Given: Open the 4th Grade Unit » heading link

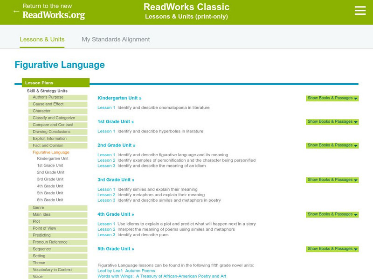Looking at the screenshot, I should (x=116, y=214).
